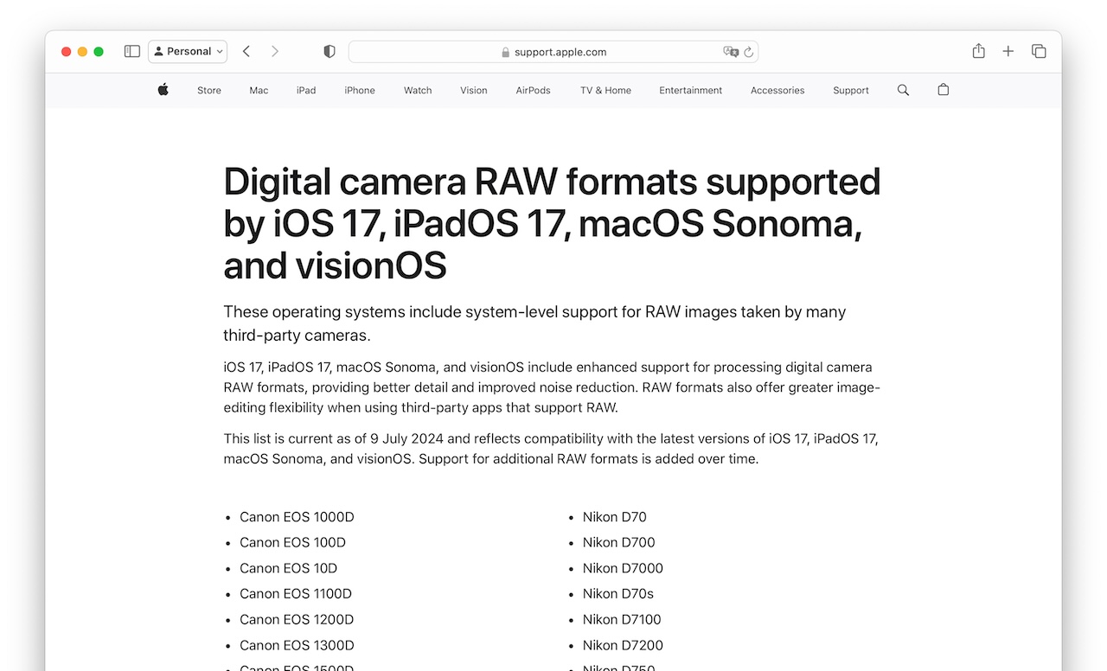The width and height of the screenshot is (1107, 671).
Task: Open the AirPods navigation link
Action: tap(533, 90)
